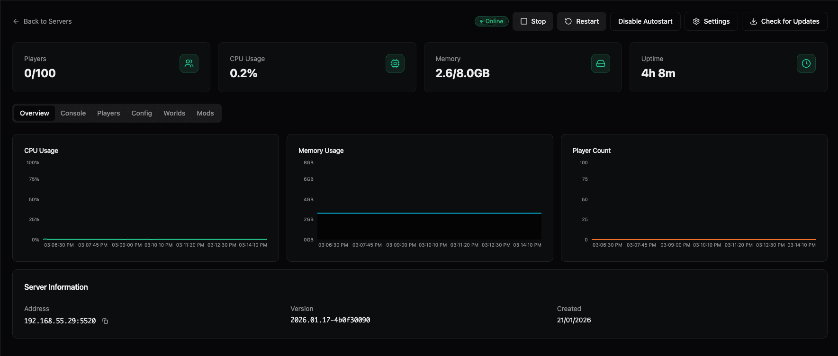Image resolution: width=838 pixels, height=356 pixels.
Task: Check for Updates
Action: click(784, 21)
